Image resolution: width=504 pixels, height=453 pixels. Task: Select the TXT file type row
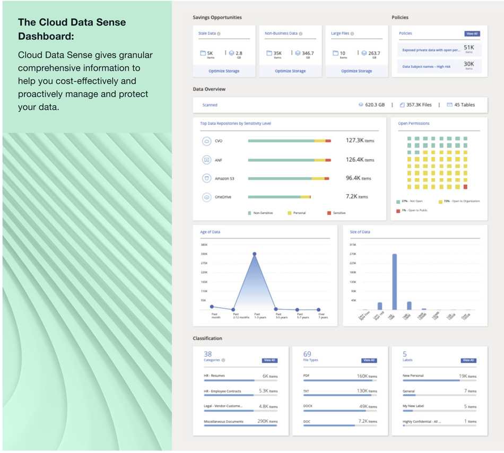click(x=340, y=393)
